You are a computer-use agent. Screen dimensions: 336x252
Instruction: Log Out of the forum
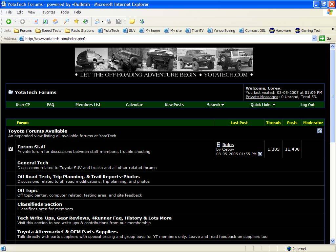pyautogui.click(x=307, y=105)
